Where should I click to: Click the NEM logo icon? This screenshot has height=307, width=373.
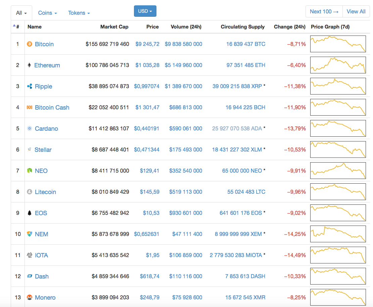point(30,234)
